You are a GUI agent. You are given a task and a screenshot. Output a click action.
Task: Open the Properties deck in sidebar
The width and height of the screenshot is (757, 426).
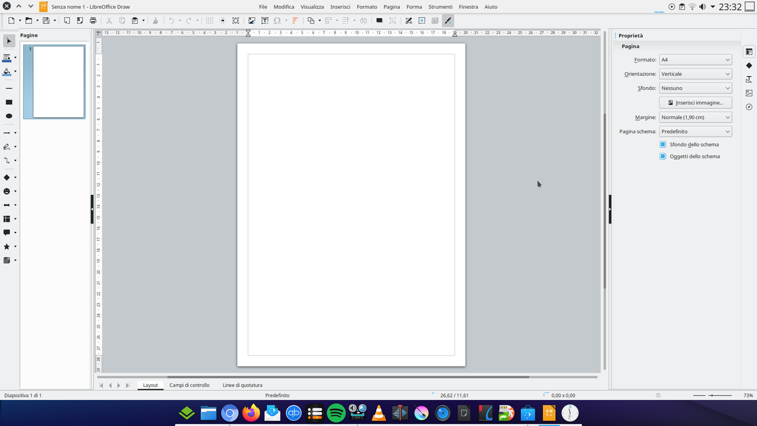point(749,52)
